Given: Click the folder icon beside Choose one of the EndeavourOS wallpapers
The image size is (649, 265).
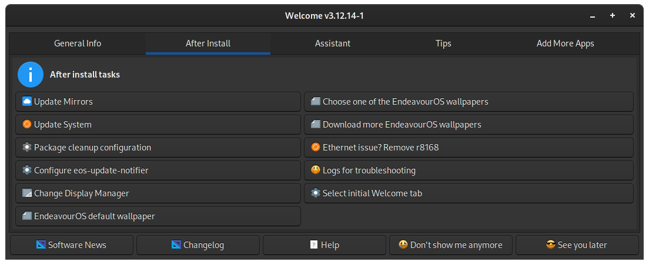Looking at the screenshot, I should click(x=316, y=101).
